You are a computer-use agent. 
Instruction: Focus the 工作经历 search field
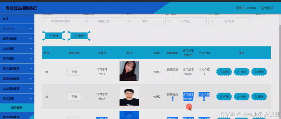pos(186,21)
